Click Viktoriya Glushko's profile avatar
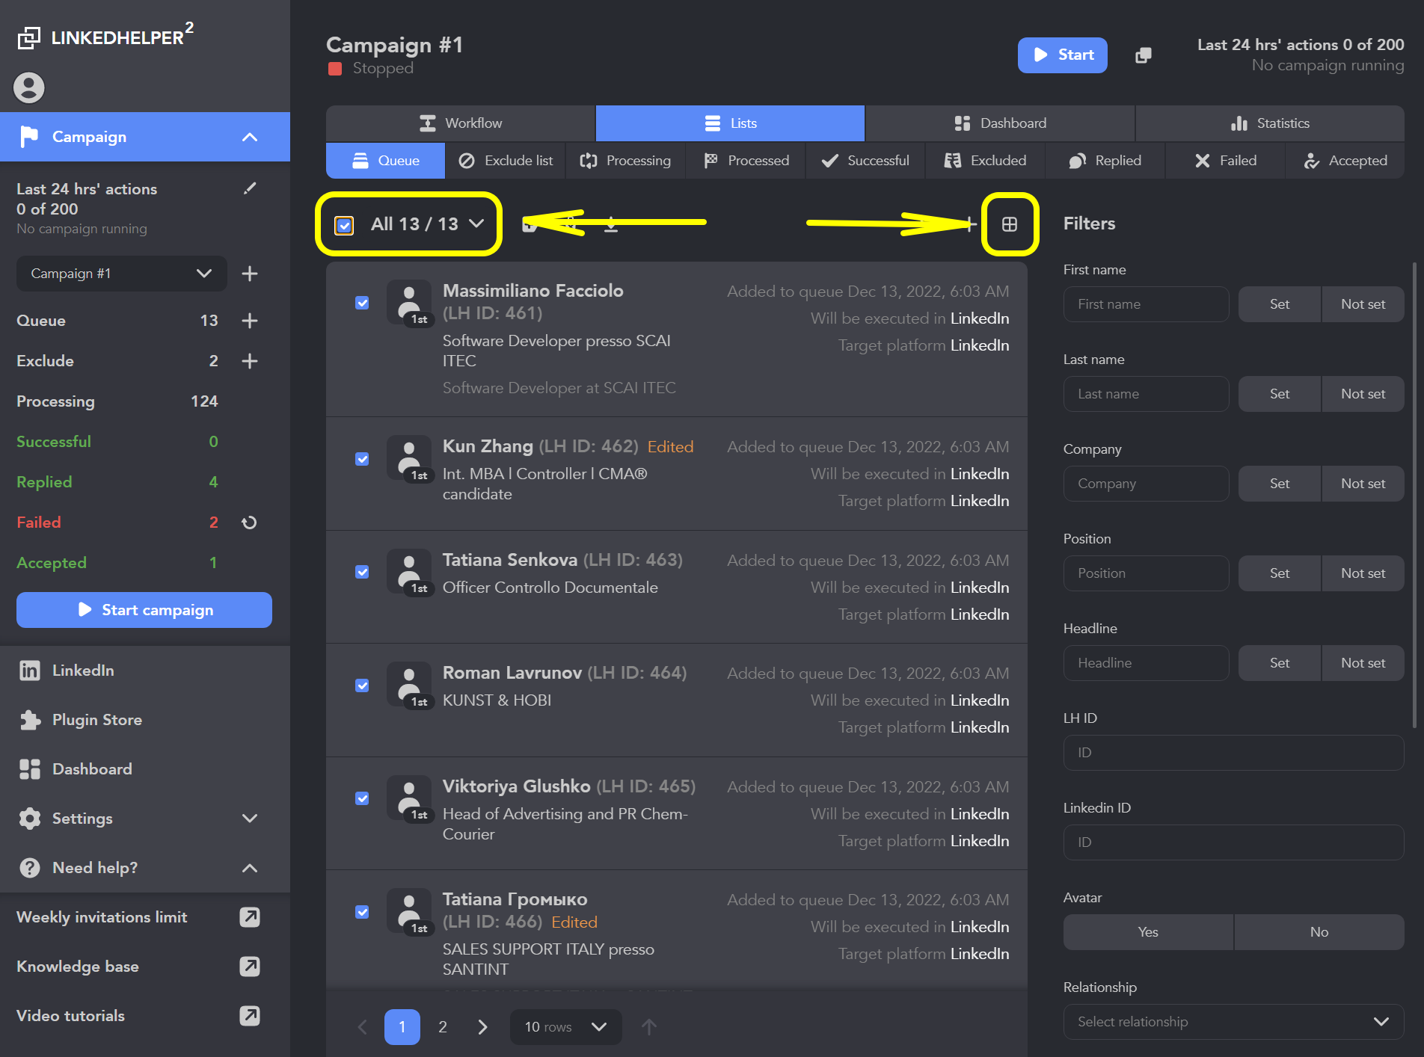The image size is (1424, 1057). (409, 798)
